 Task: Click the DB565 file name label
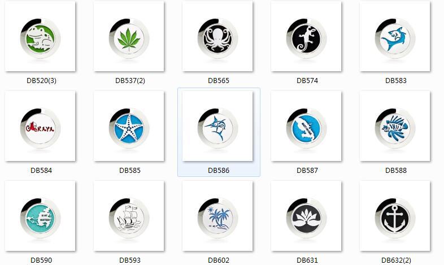coord(219,81)
